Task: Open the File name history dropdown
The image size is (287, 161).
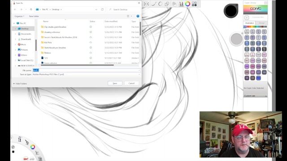Action: coord(139,70)
